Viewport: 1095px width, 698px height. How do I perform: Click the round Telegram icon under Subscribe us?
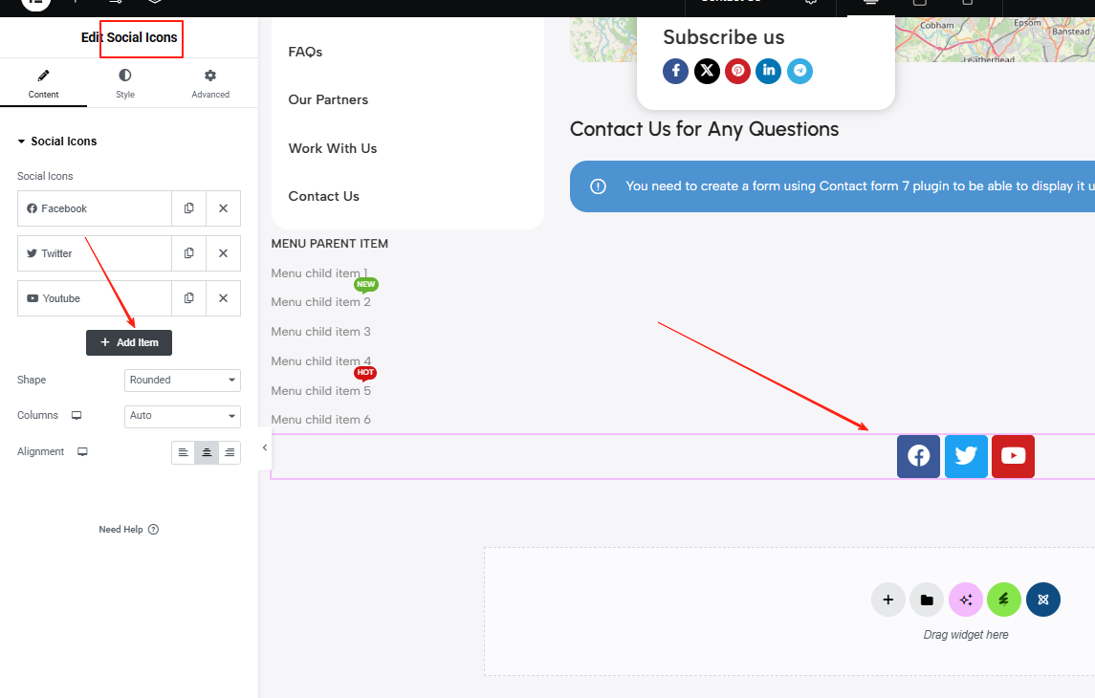coord(799,71)
